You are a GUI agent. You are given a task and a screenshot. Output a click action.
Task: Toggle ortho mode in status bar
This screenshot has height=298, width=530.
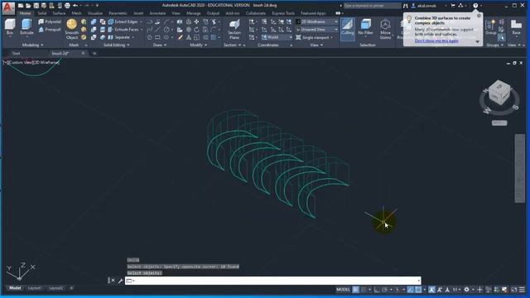(x=377, y=290)
